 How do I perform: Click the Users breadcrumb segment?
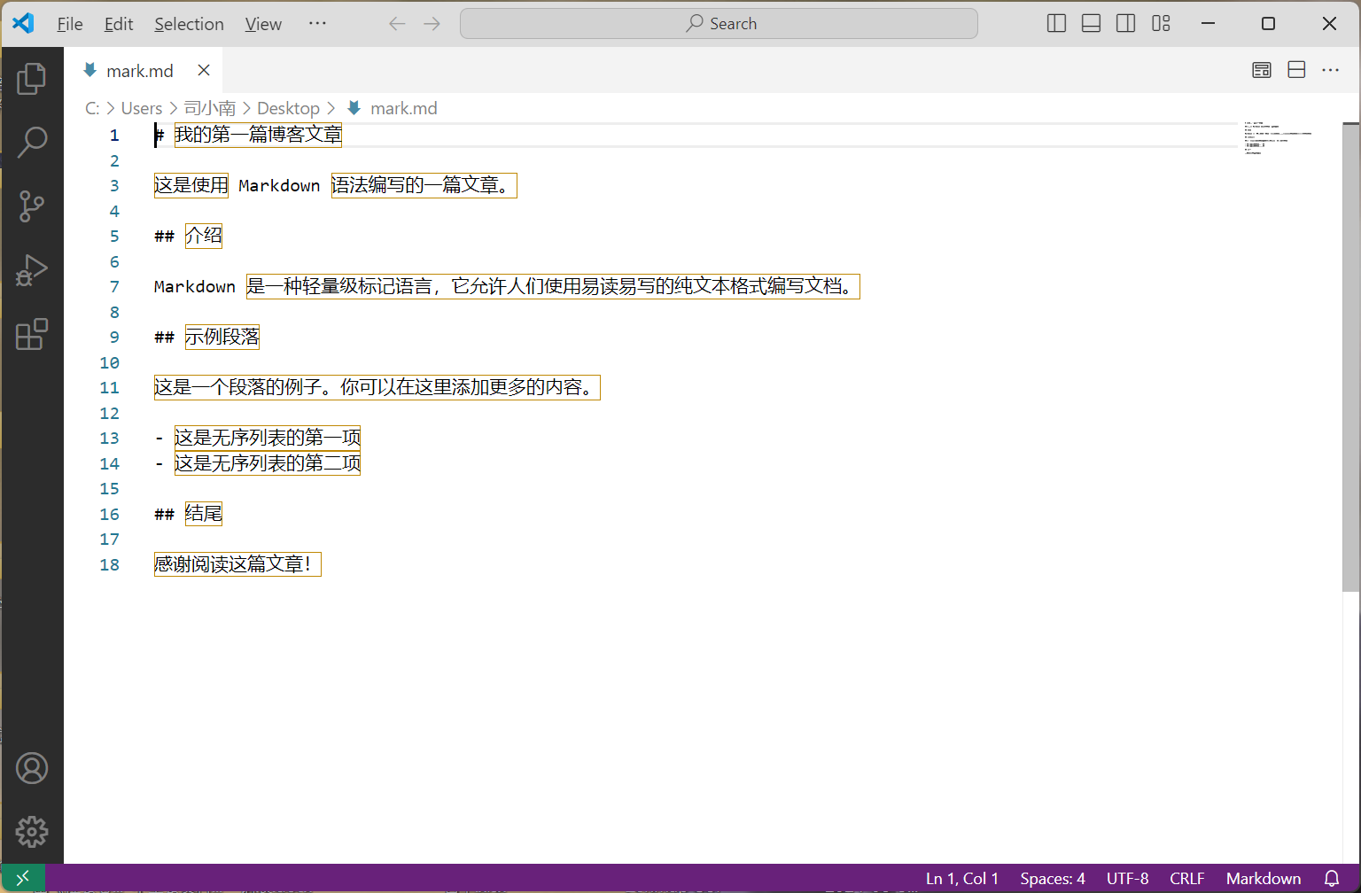click(142, 108)
